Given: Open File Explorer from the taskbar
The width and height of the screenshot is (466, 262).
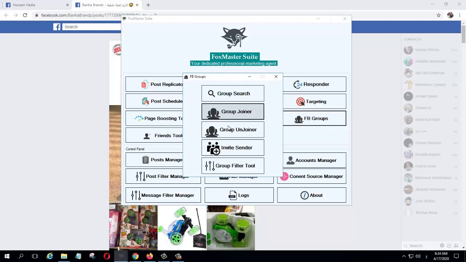Looking at the screenshot, I should click(64, 257).
